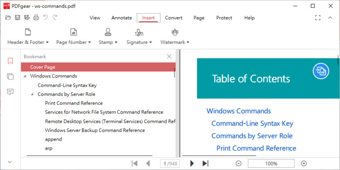Open the Header & Footer dropdown
The image size is (340, 170).
[47, 43]
